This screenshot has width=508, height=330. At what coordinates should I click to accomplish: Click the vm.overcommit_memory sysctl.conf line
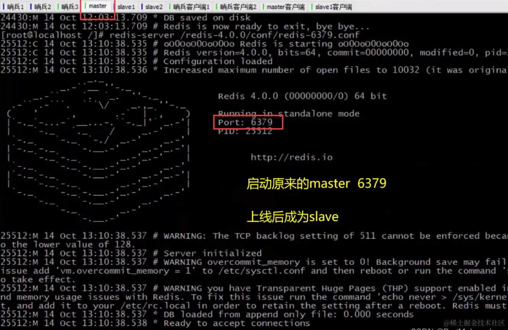click(x=254, y=271)
